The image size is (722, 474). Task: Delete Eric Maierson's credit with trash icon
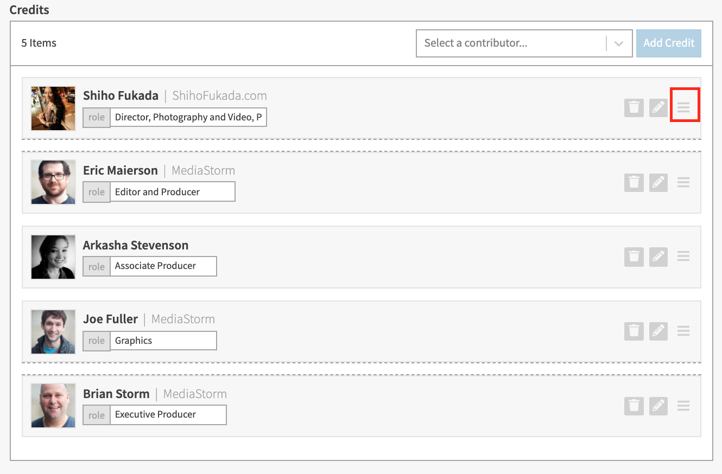(634, 183)
